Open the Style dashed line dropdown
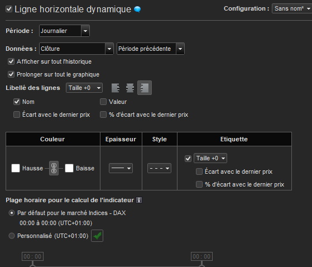 point(159,168)
